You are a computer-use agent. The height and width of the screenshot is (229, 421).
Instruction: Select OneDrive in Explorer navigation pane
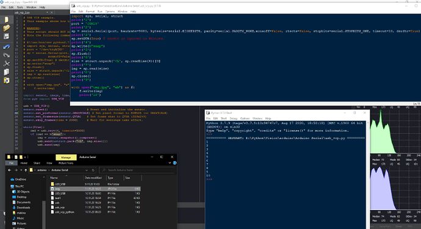(18, 180)
